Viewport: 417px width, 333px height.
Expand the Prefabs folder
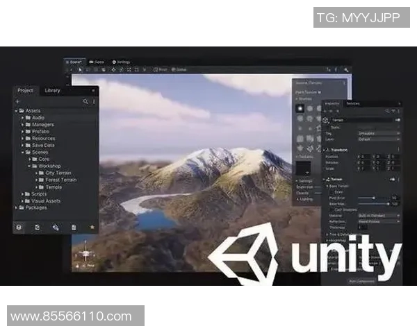(23, 131)
